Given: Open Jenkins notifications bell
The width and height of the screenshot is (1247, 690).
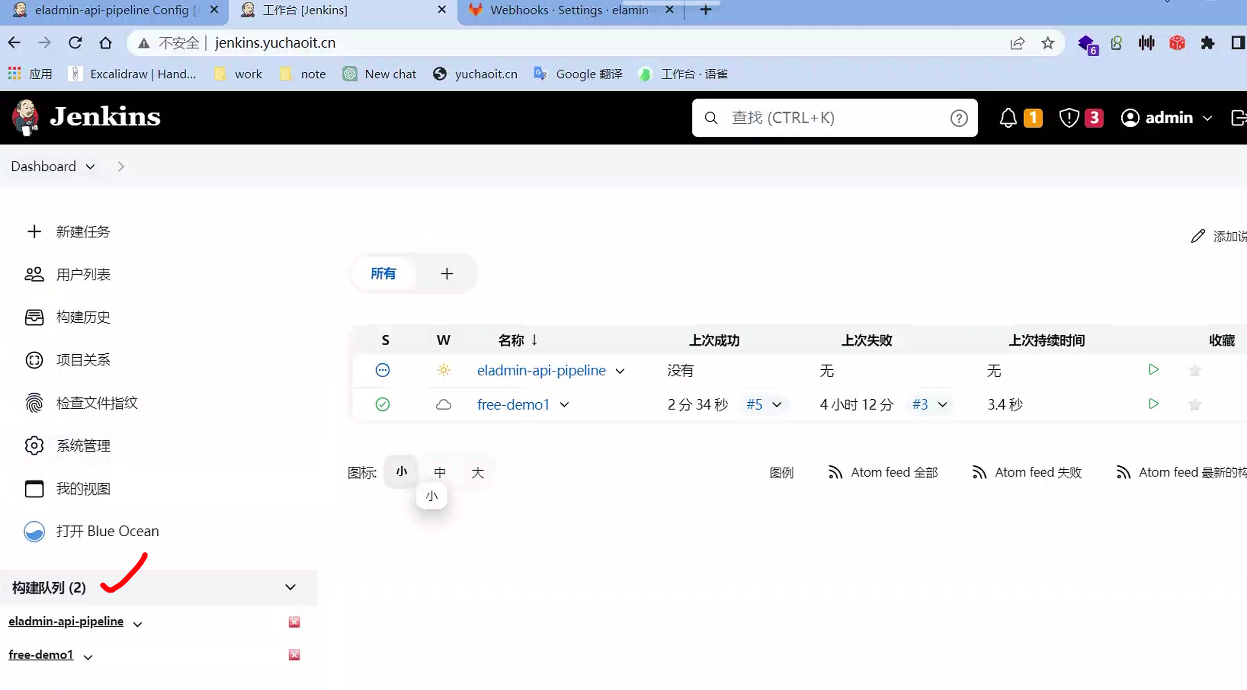Looking at the screenshot, I should coord(1009,117).
